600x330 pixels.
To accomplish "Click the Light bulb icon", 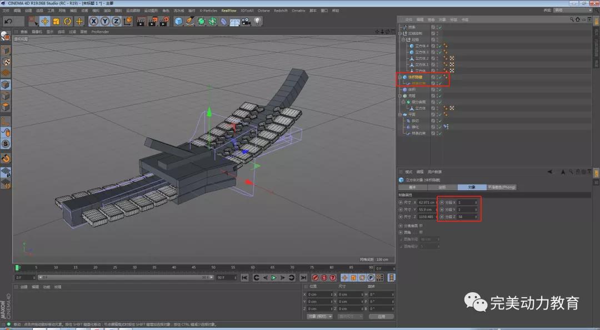I will pyautogui.click(x=258, y=22).
